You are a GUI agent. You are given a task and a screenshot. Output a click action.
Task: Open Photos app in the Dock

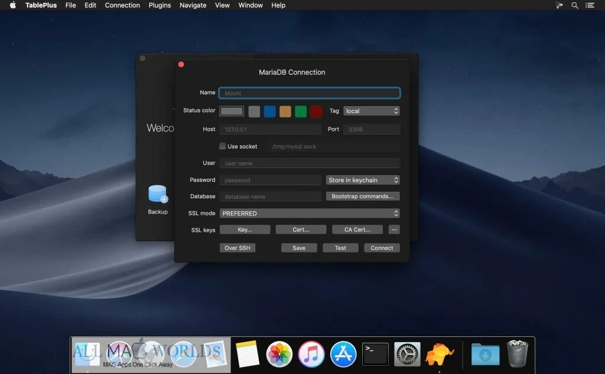point(279,353)
